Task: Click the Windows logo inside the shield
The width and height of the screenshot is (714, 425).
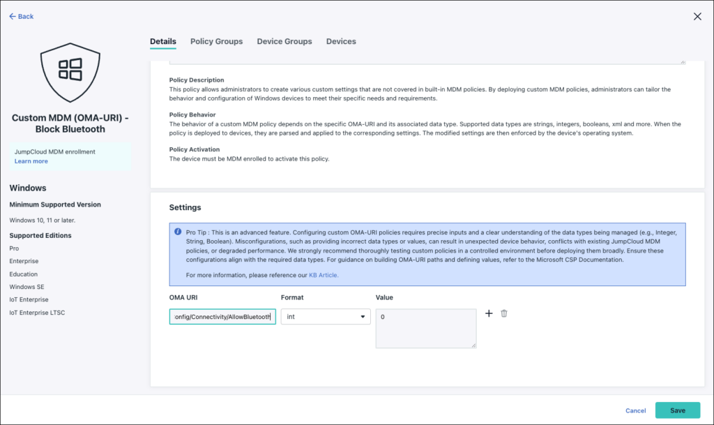Action: [x=70, y=70]
